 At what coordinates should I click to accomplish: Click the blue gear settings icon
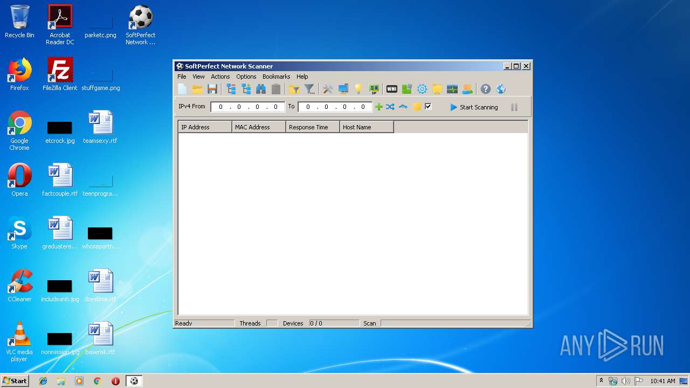tap(422, 89)
